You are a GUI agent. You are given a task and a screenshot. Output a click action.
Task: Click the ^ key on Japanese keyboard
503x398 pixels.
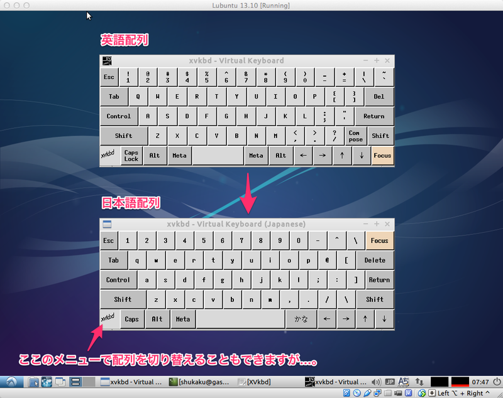pyautogui.click(x=336, y=240)
